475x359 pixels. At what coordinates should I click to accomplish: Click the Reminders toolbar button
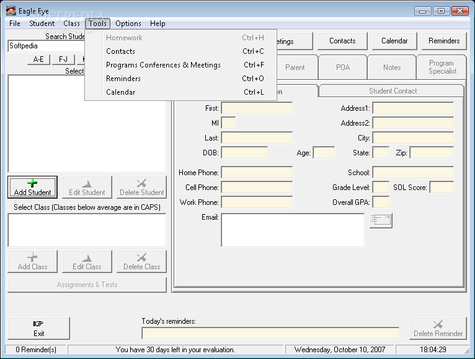tap(444, 41)
